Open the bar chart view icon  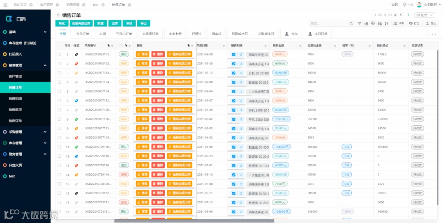pyautogui.click(x=366, y=23)
